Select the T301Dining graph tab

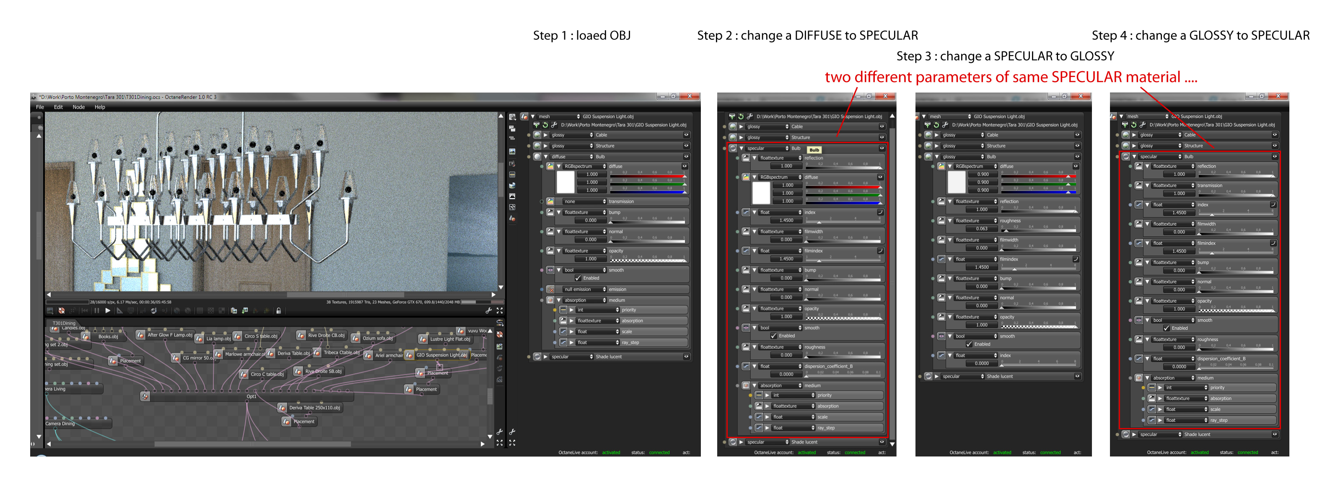64,323
